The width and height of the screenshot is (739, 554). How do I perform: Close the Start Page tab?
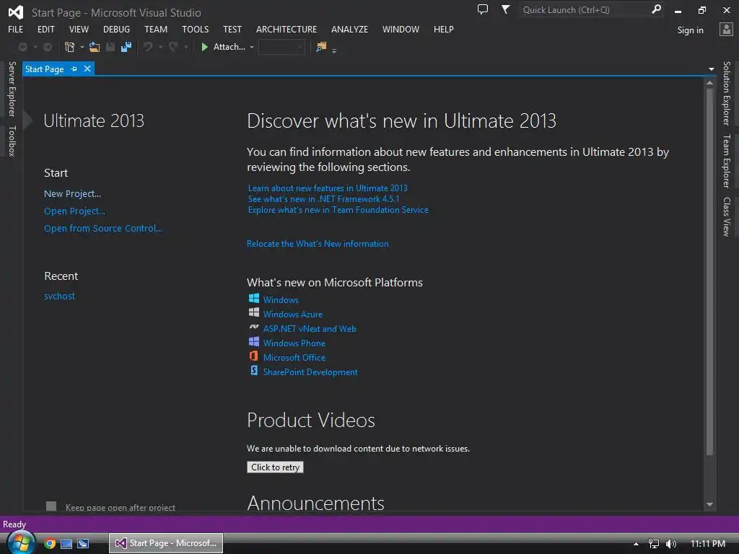(87, 69)
